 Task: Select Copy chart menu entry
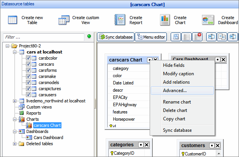[182, 119]
